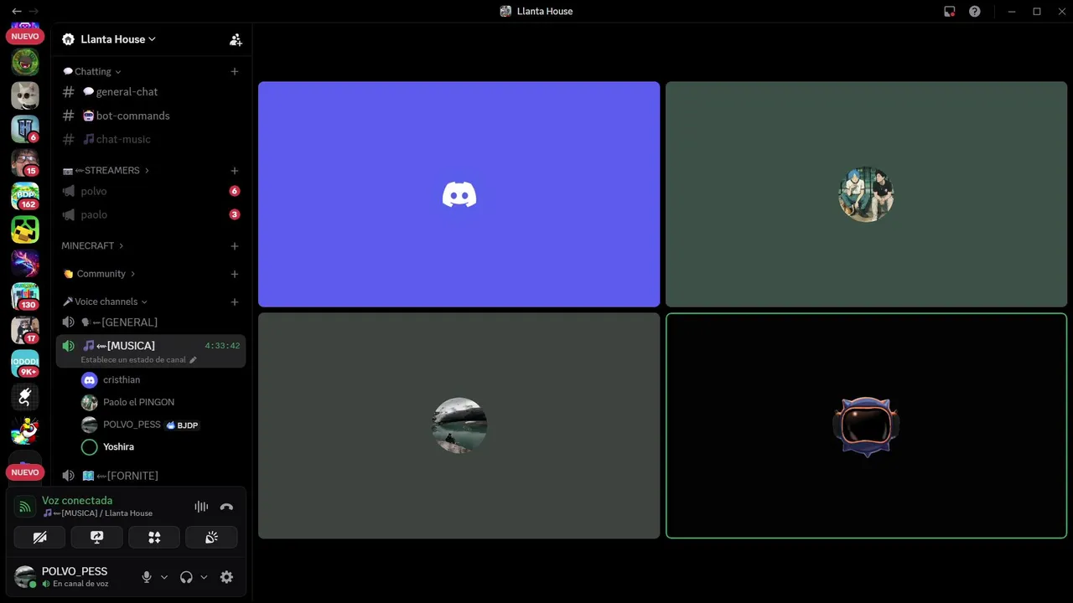Click the BJDP server tag badge
Image resolution: width=1073 pixels, height=603 pixels.
point(183,425)
